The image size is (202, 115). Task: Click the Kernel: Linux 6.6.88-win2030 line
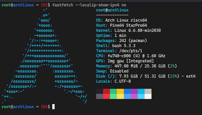pyautogui.click(x=128, y=31)
